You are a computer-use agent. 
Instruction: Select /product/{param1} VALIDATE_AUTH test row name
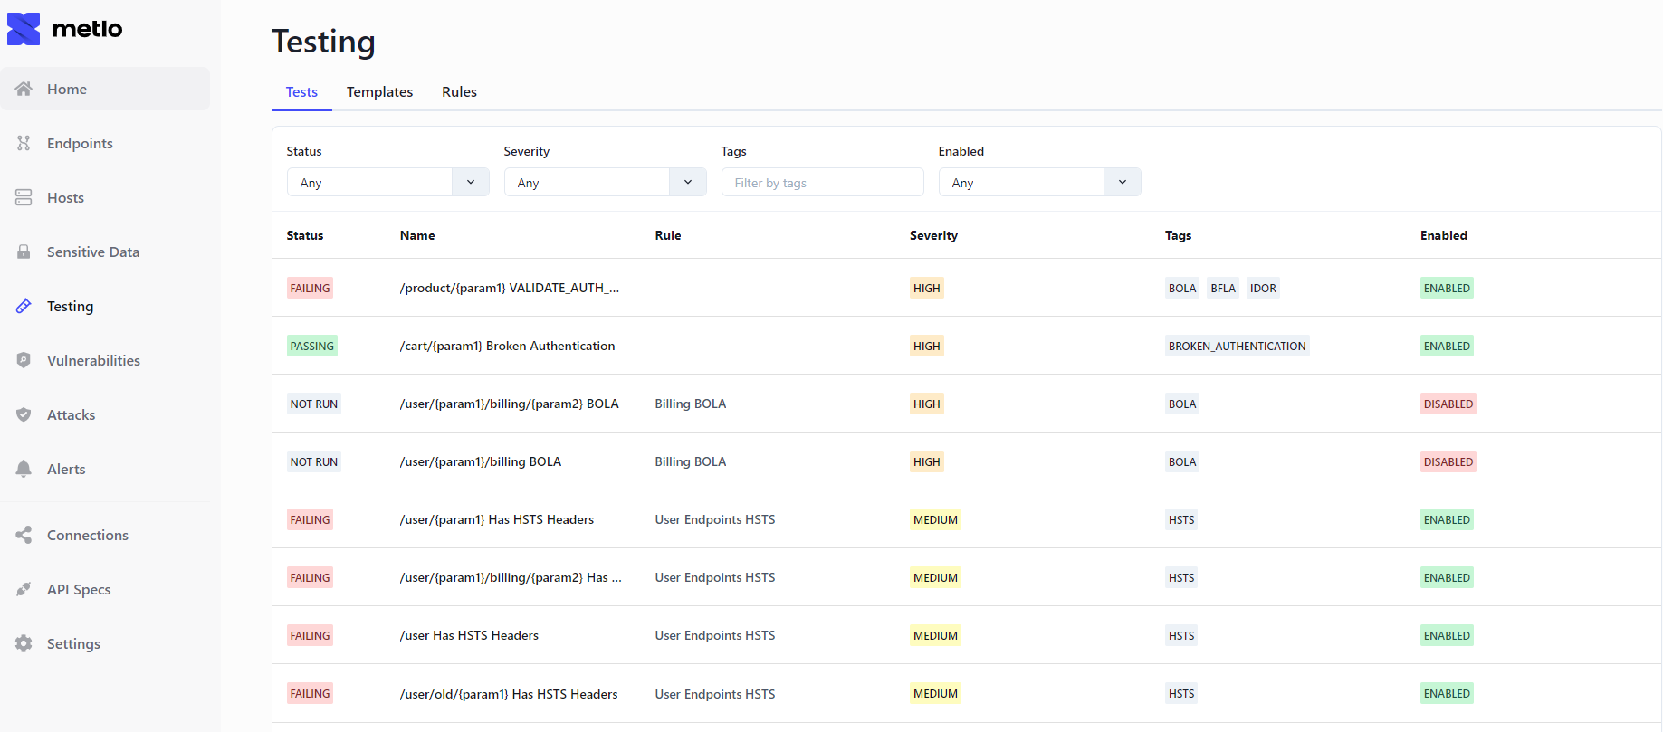[x=510, y=288]
